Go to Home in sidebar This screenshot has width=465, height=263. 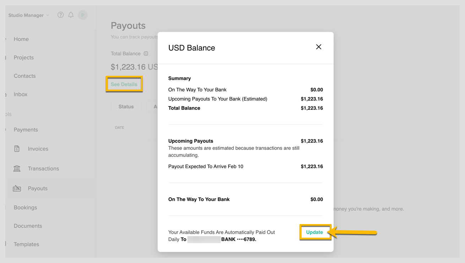tap(21, 39)
